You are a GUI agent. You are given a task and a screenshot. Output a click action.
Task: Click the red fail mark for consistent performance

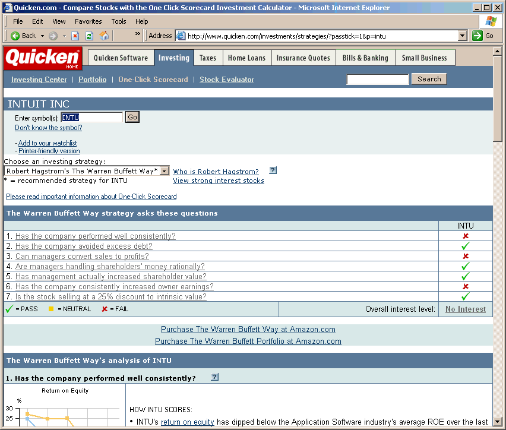click(x=466, y=236)
